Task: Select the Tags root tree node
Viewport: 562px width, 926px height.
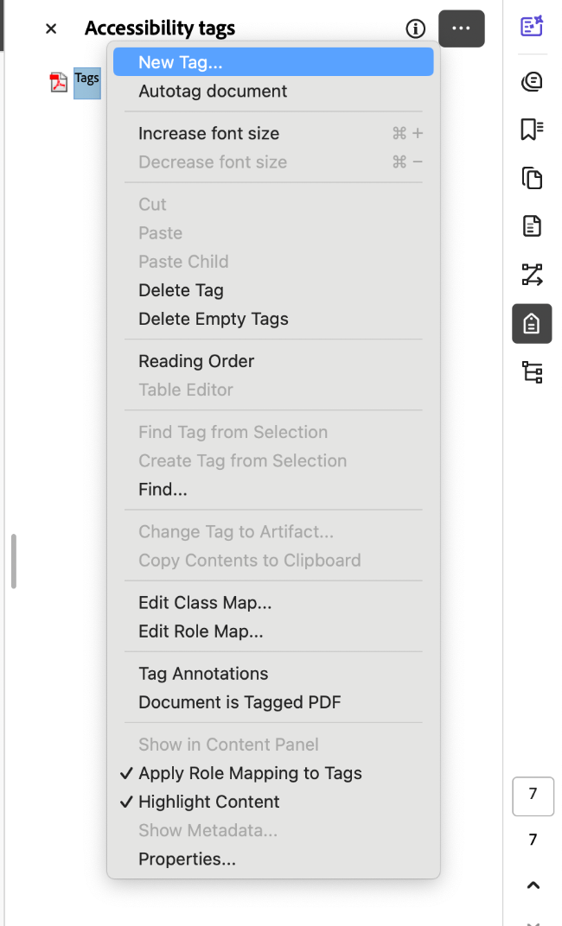Action: tap(86, 83)
